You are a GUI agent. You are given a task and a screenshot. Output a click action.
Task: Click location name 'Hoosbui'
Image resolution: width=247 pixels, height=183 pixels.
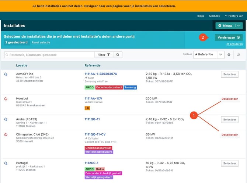(22, 98)
